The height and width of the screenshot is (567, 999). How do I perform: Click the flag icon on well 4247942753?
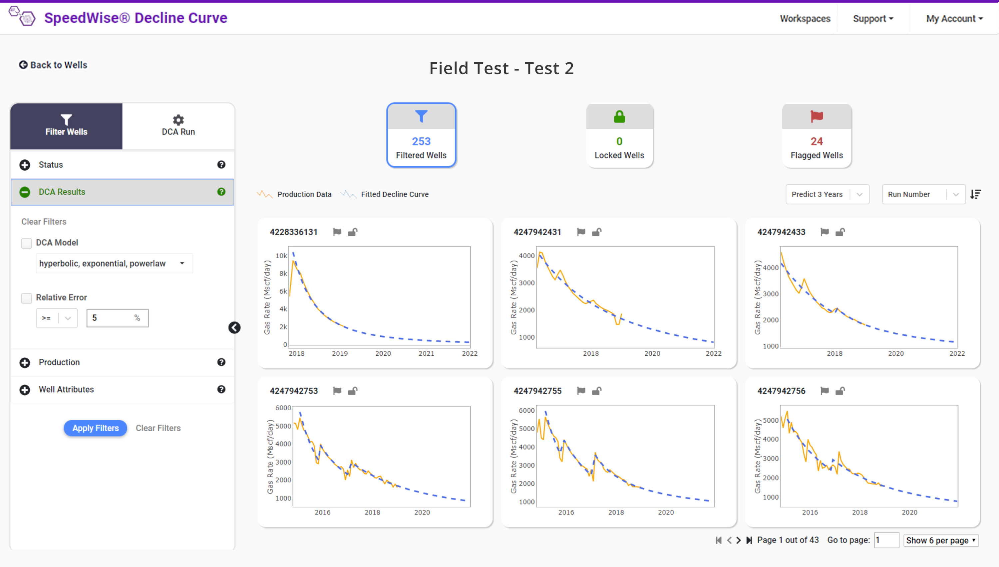[x=338, y=390]
